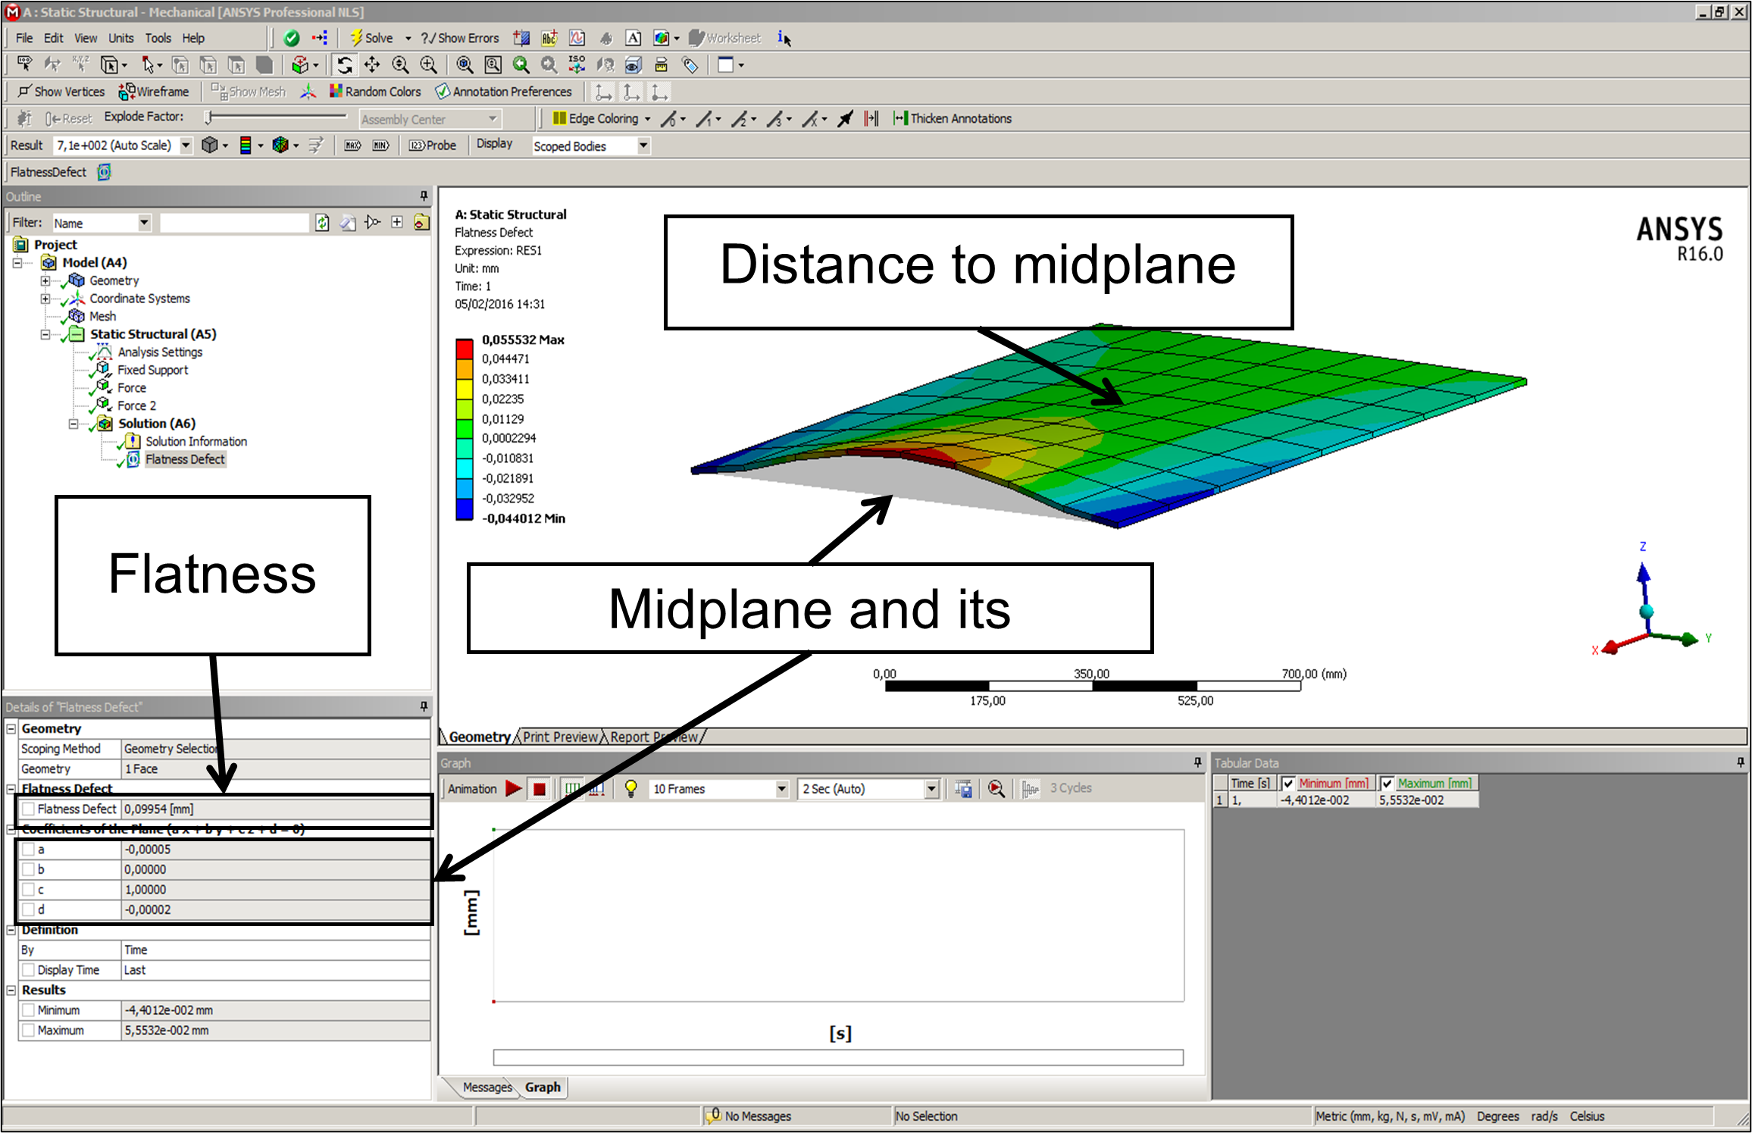Viewport: 1752px width, 1133px height.
Task: Click the Random Colors icon
Action: coord(336,92)
